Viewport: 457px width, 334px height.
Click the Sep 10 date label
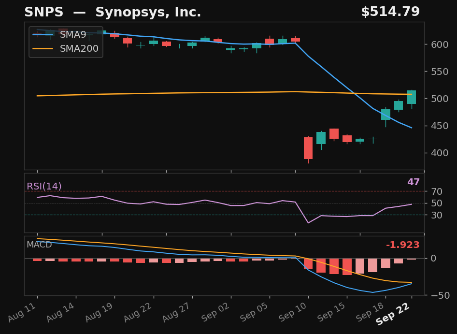tap(293, 312)
